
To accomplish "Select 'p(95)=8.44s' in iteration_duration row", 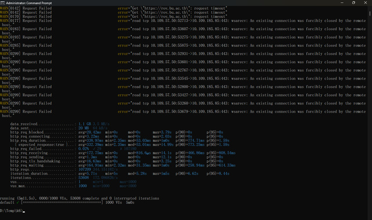I will click(218, 174).
